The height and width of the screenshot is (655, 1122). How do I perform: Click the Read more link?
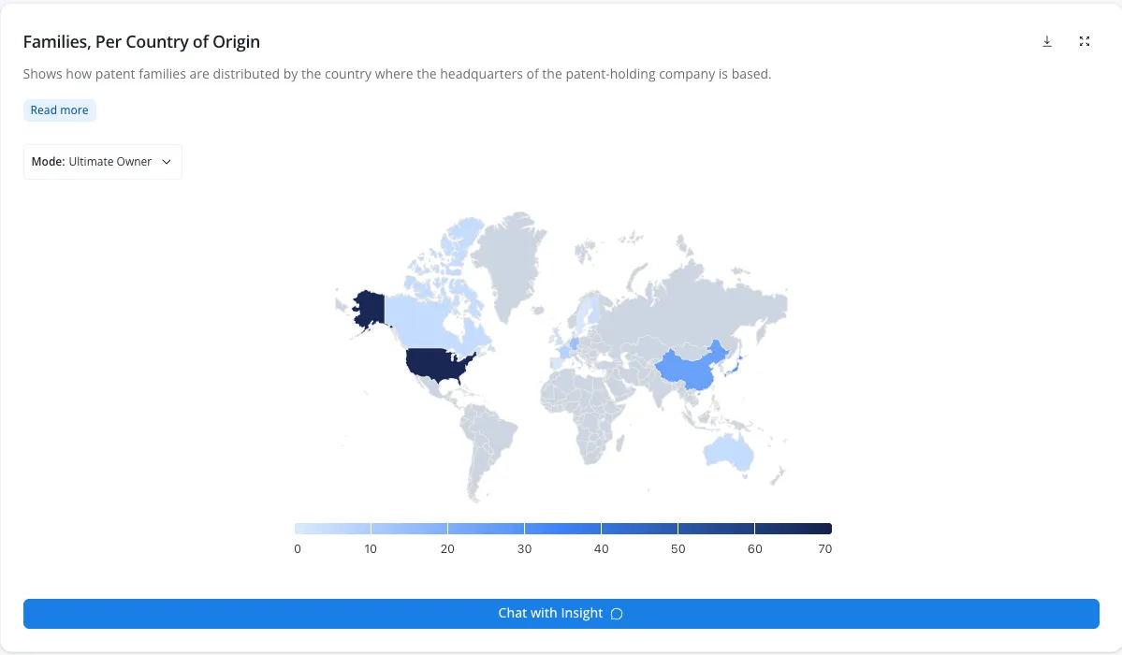[59, 110]
